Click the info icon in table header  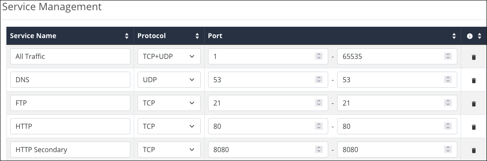(470, 36)
